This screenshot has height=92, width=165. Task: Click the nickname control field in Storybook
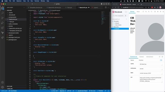pos(151,69)
